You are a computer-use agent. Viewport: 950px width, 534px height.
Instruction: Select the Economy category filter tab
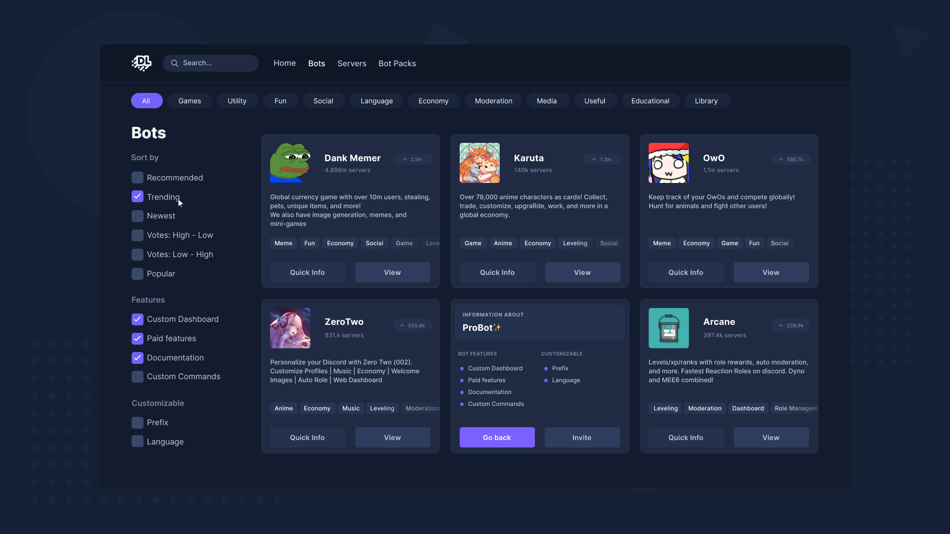[433, 100]
